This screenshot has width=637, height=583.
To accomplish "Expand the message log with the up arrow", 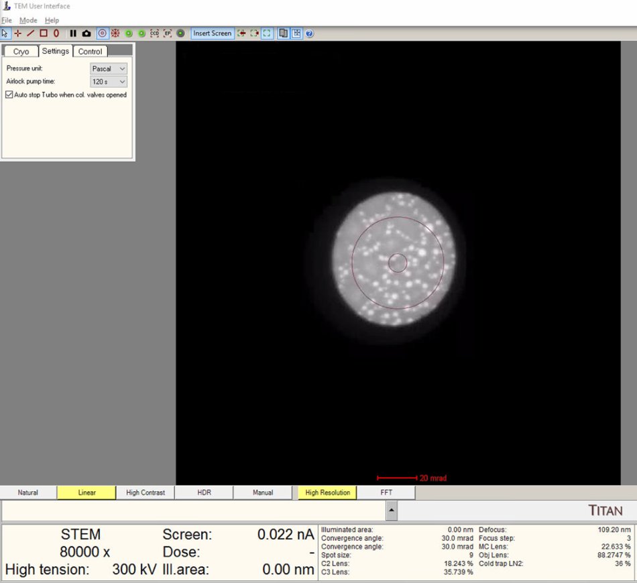I will tap(390, 511).
